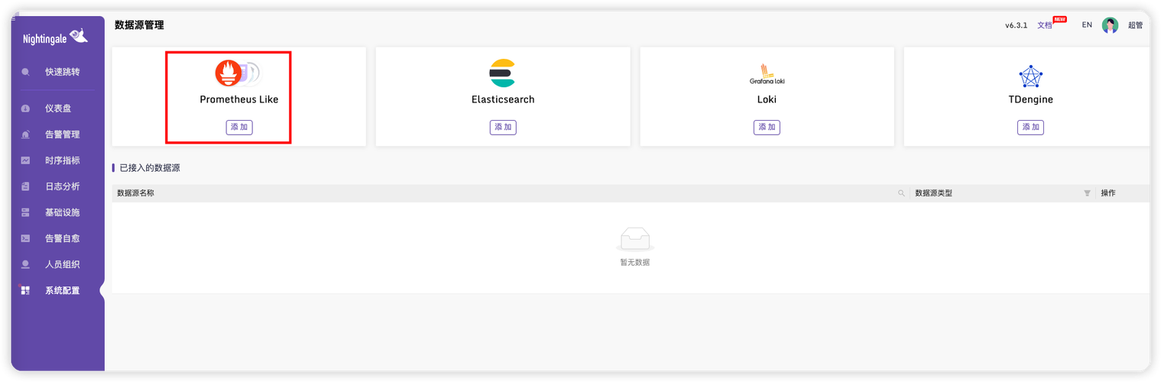This screenshot has height=382, width=1161.
Task: Click the Grafana Loki logo
Action: point(767,73)
